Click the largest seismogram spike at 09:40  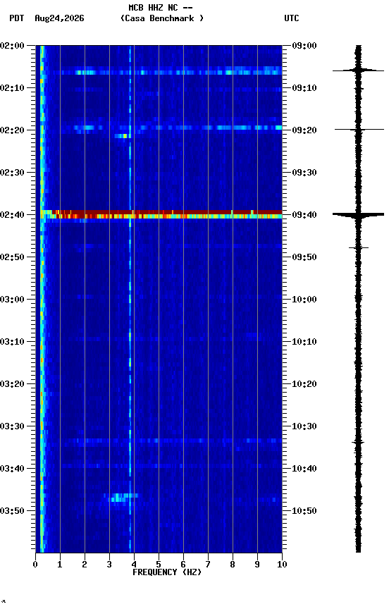point(358,214)
